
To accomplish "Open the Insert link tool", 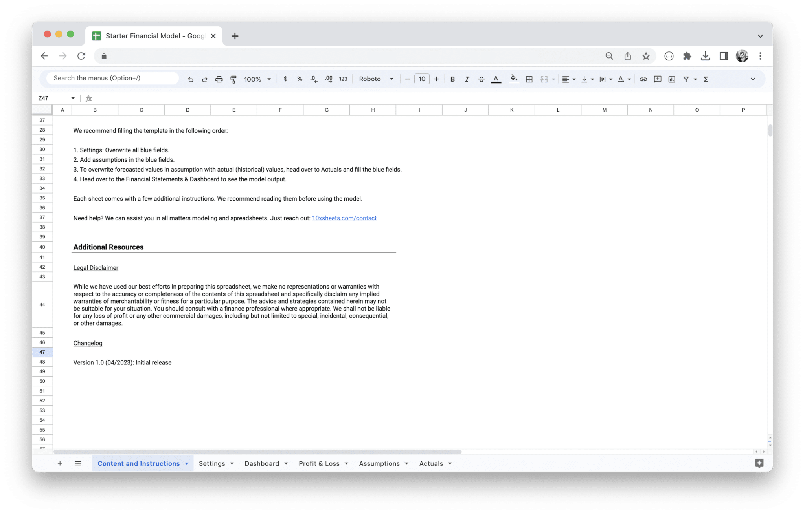I will (643, 79).
